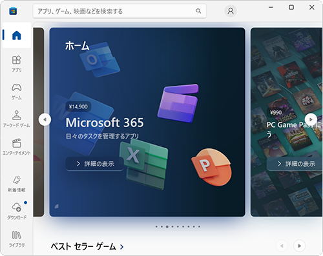Image resolution: width=323 pixels, height=256 pixels.
Task: Click 詳細の表示 for Microsoft 365
Action: [x=94, y=164]
